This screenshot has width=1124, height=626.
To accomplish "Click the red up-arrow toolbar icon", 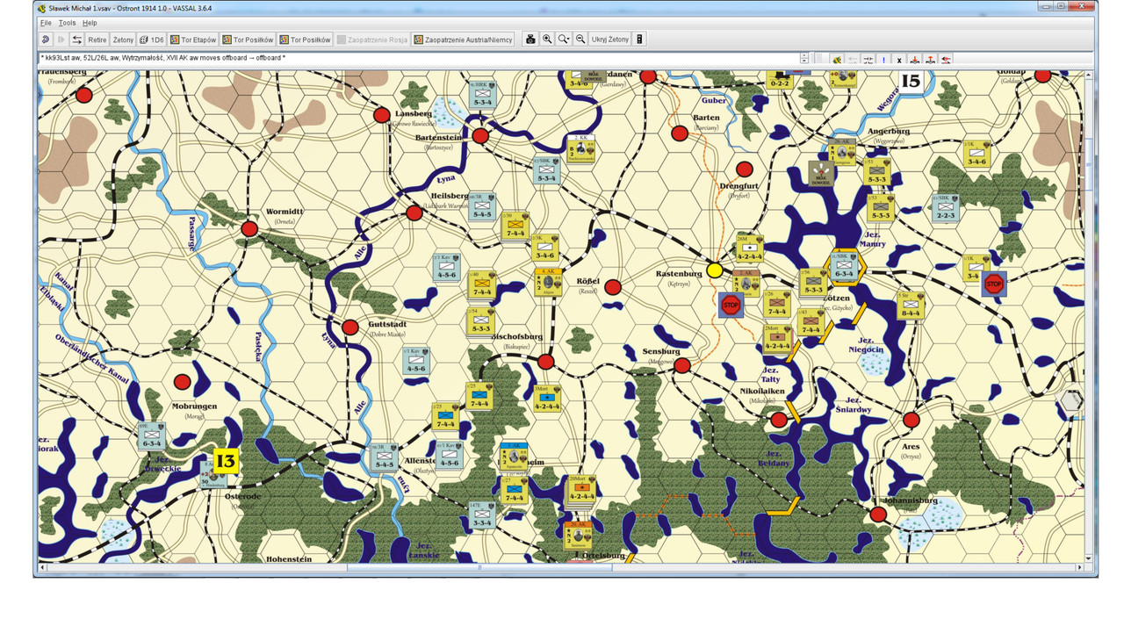I will pyautogui.click(x=931, y=60).
